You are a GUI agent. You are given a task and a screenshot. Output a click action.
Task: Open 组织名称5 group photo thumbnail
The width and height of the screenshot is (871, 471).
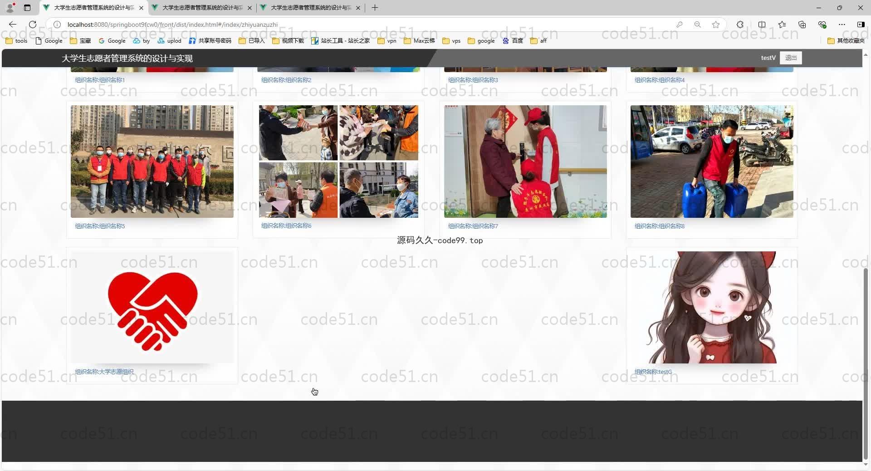point(152,162)
